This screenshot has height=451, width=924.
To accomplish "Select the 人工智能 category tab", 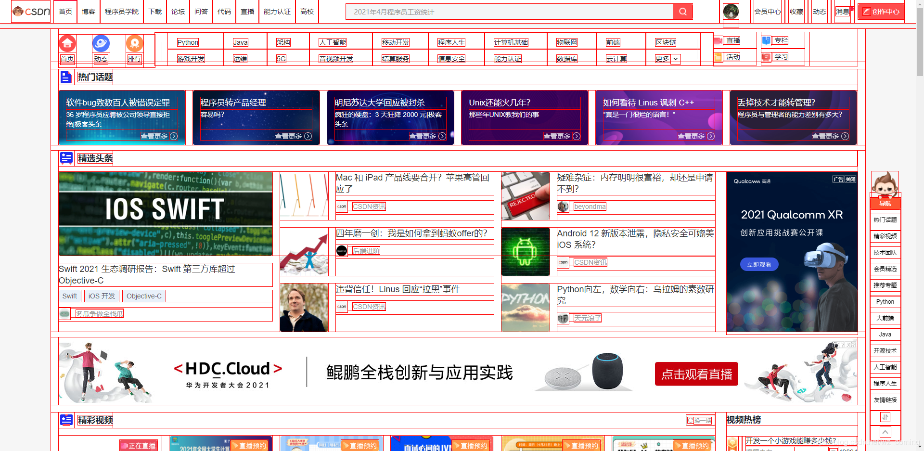I will [x=333, y=42].
